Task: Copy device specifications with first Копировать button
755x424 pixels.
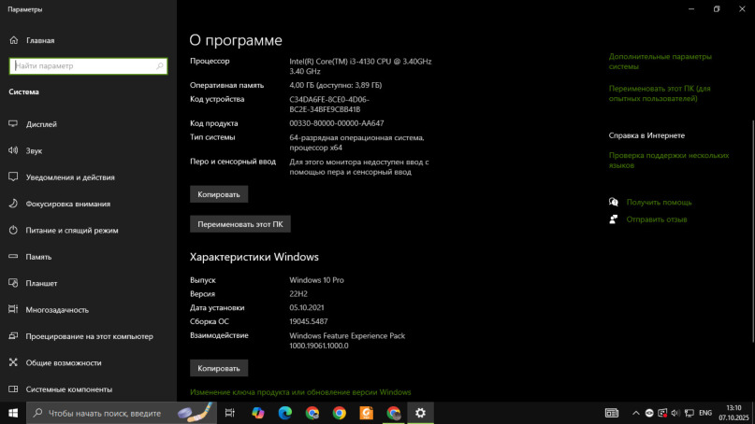Action: point(219,194)
